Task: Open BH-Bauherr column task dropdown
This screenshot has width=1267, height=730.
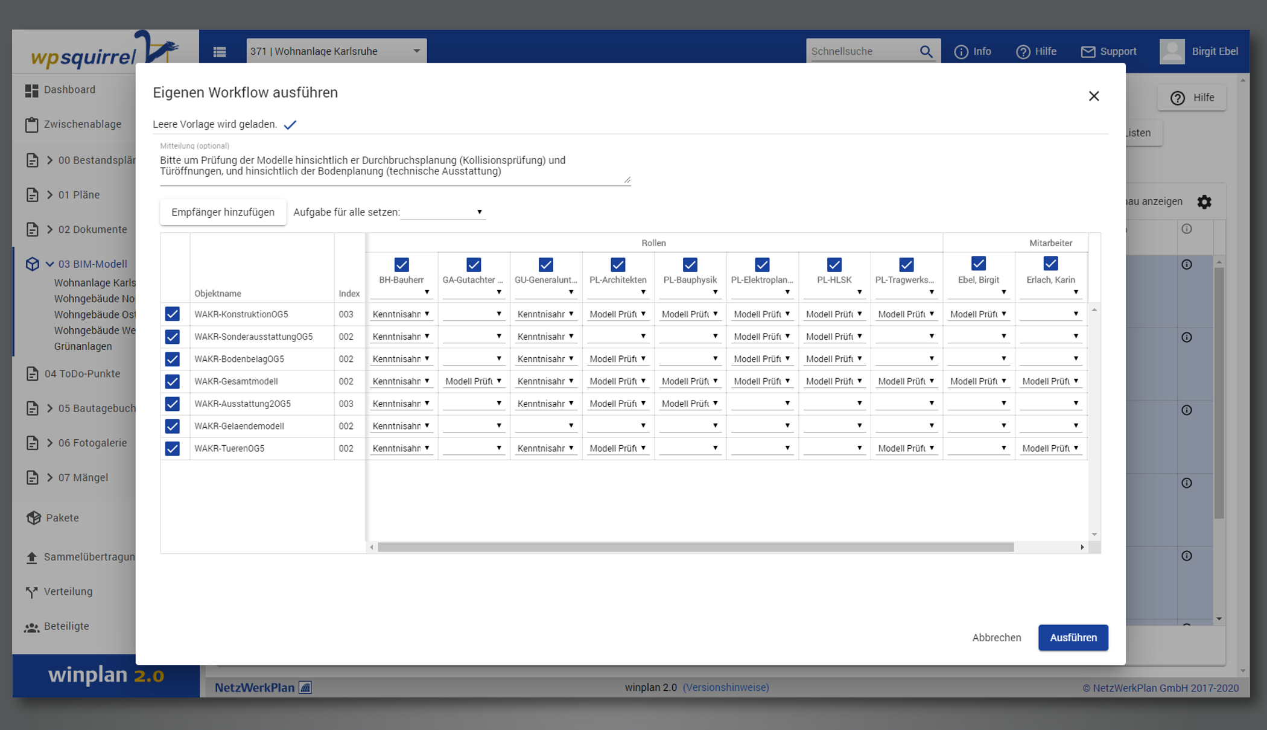Action: [x=401, y=293]
